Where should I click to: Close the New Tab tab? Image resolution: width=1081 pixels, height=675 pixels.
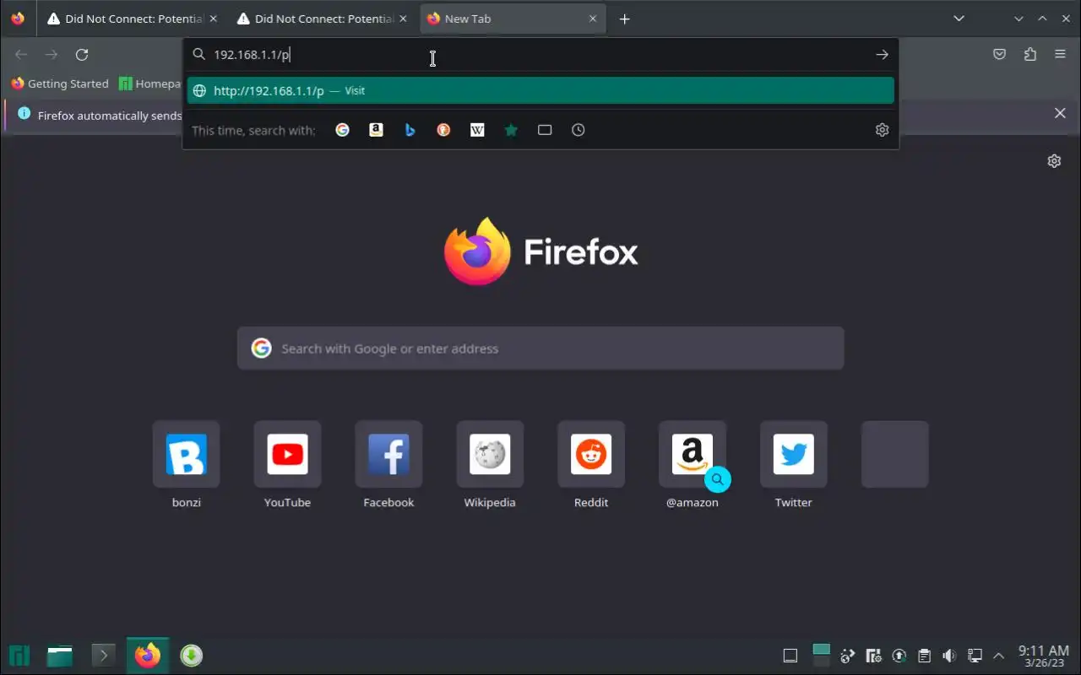coord(593,19)
